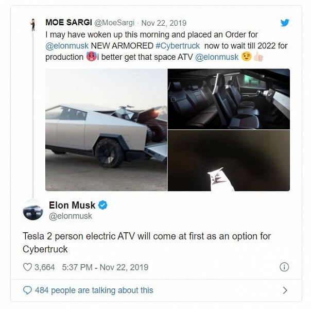Open the @elonmusk handle under Elon Musk
Viewport: 311px width, 309px height.
[70, 216]
